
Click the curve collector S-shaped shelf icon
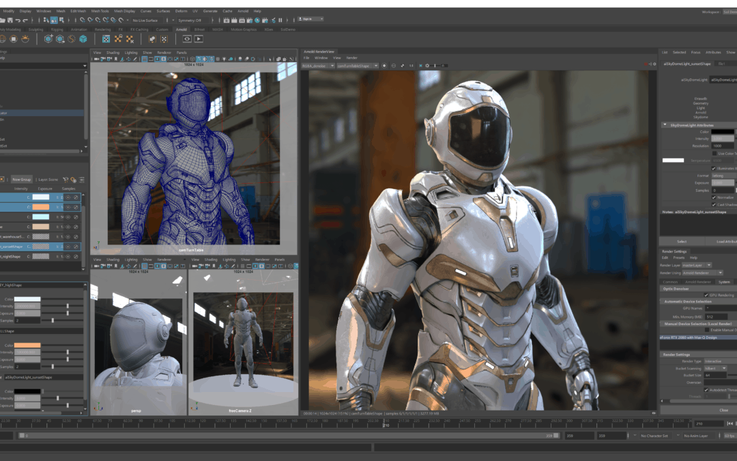72,39
